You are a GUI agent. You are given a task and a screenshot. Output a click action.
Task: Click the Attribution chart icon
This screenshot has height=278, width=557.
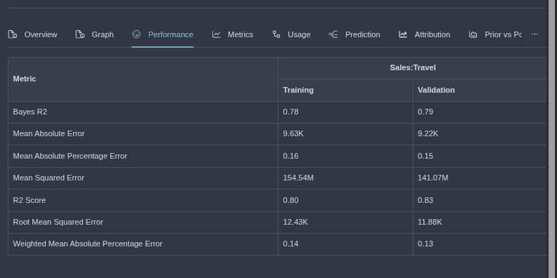click(x=403, y=34)
